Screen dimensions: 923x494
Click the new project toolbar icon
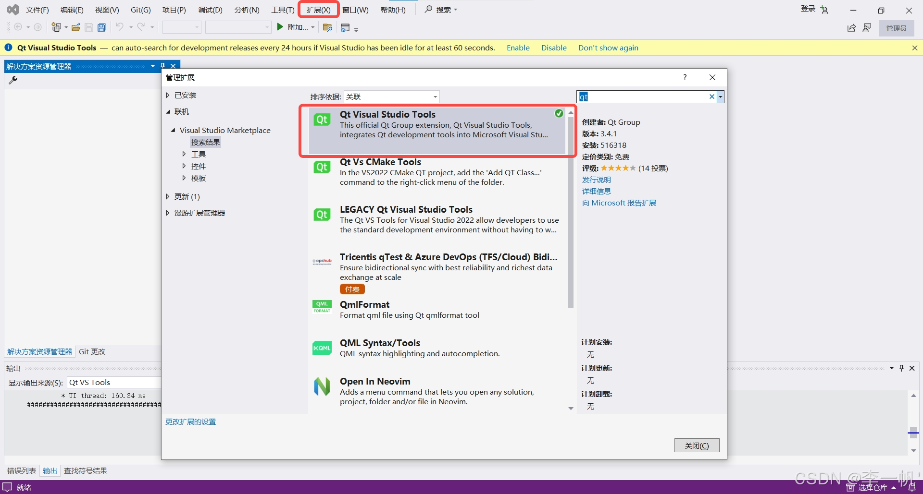click(56, 27)
